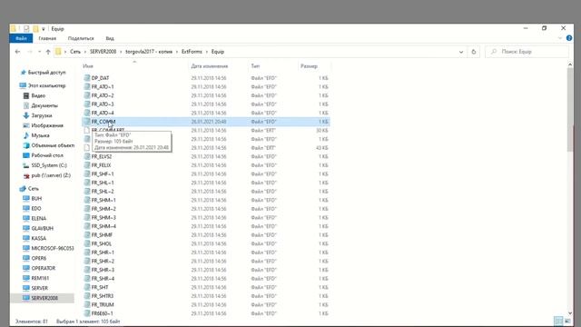Click the FR_SHR~3 file icon
581x327 pixels.
point(87,270)
